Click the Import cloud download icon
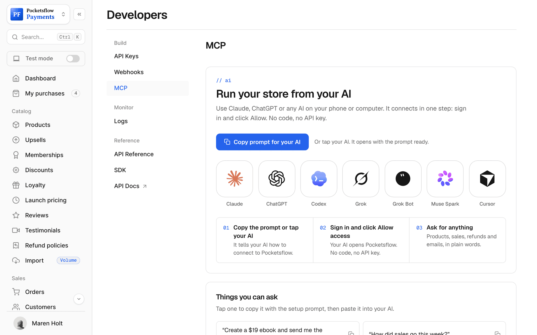This screenshot has height=335, width=537. (x=16, y=260)
